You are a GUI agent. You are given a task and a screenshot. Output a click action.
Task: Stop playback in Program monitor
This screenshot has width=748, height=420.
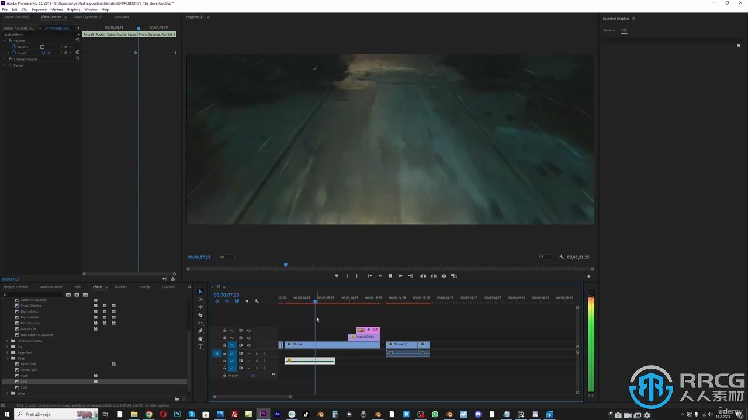[390, 276]
